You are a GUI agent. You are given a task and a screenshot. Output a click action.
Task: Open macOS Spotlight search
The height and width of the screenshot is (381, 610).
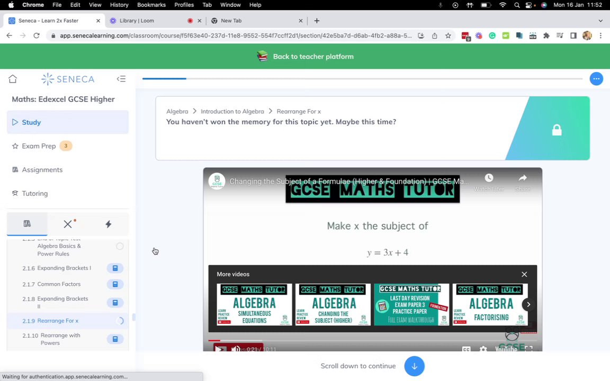[x=517, y=5]
